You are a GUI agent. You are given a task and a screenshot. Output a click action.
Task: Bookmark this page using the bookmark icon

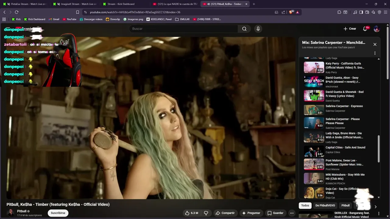pyautogui.click(x=77, y=12)
